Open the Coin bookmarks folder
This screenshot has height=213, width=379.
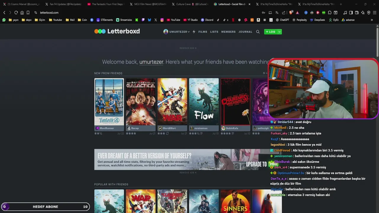point(82,20)
